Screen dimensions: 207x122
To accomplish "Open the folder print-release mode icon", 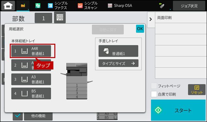I will click(23, 6).
